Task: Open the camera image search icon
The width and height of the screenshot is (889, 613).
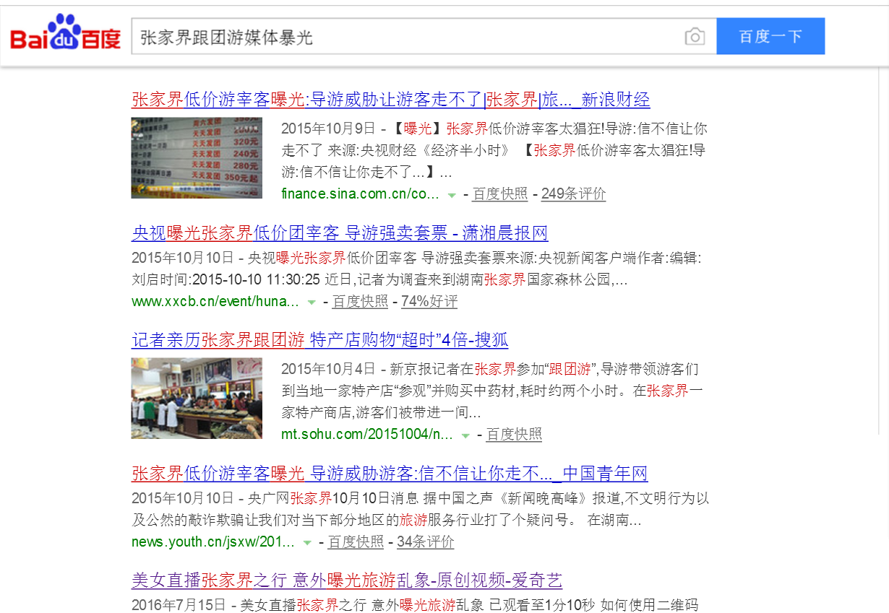Action: pyautogui.click(x=695, y=37)
